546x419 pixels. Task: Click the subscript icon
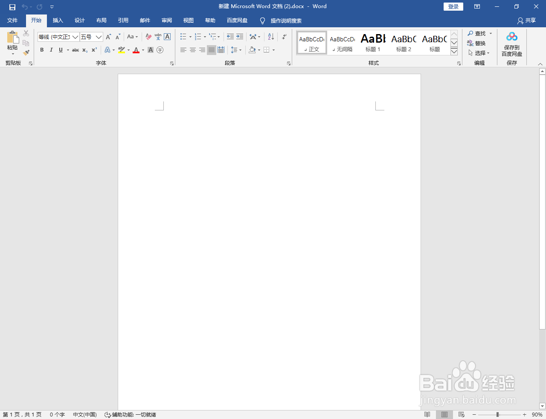pos(84,50)
